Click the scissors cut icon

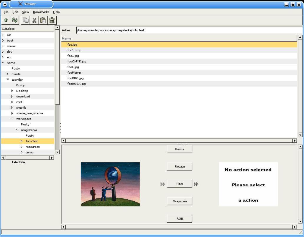click(x=34, y=20)
